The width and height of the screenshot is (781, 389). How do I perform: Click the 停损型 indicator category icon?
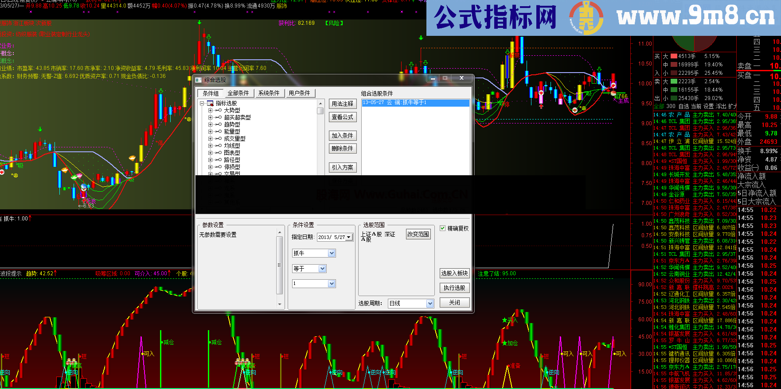click(x=218, y=167)
